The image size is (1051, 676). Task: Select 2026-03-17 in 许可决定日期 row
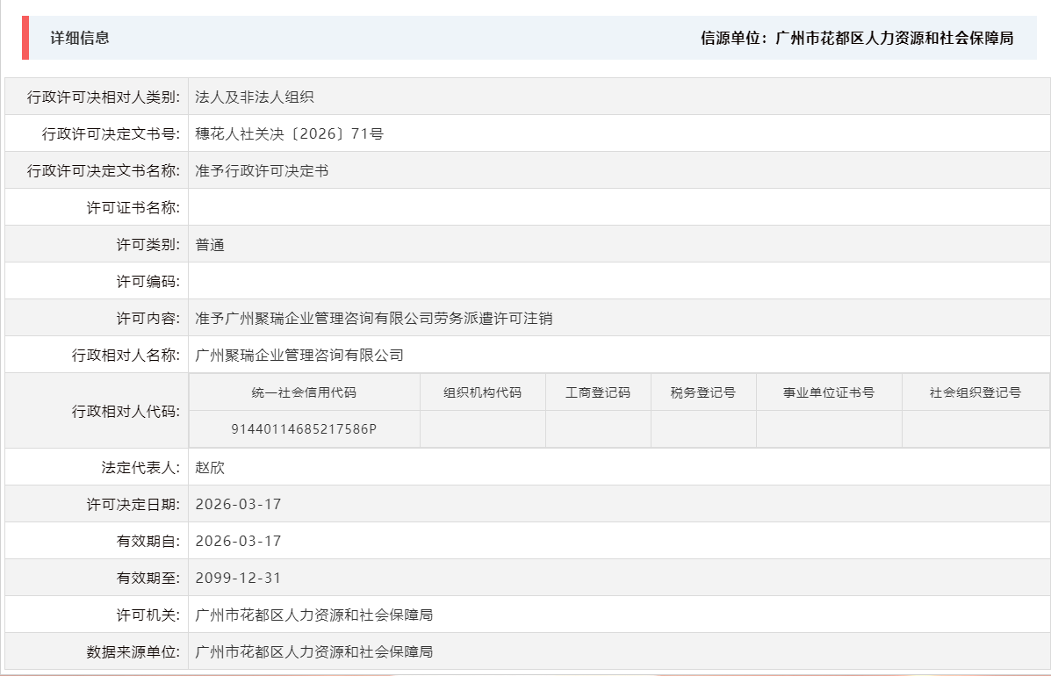point(239,505)
